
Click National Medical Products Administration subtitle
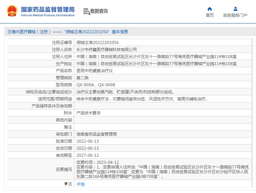click(x=48, y=15)
